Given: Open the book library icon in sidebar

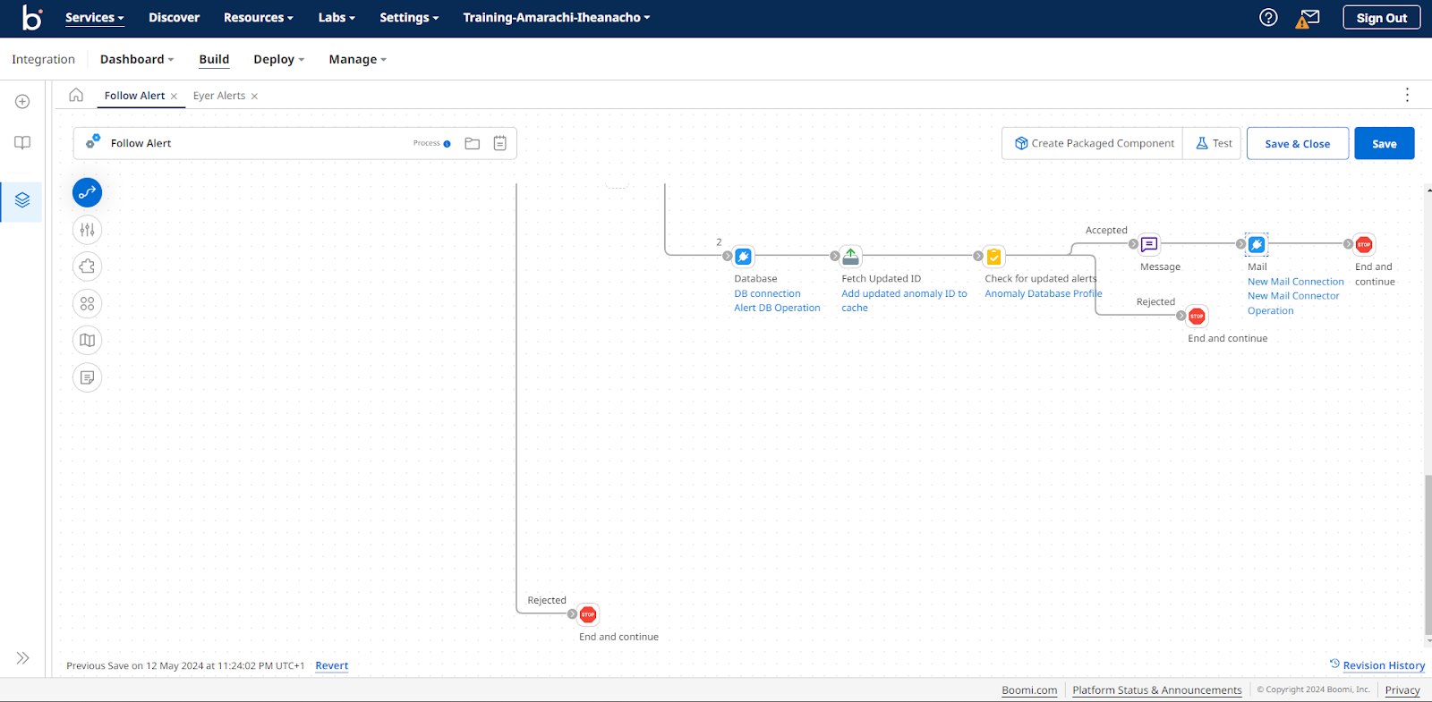Looking at the screenshot, I should 22,143.
